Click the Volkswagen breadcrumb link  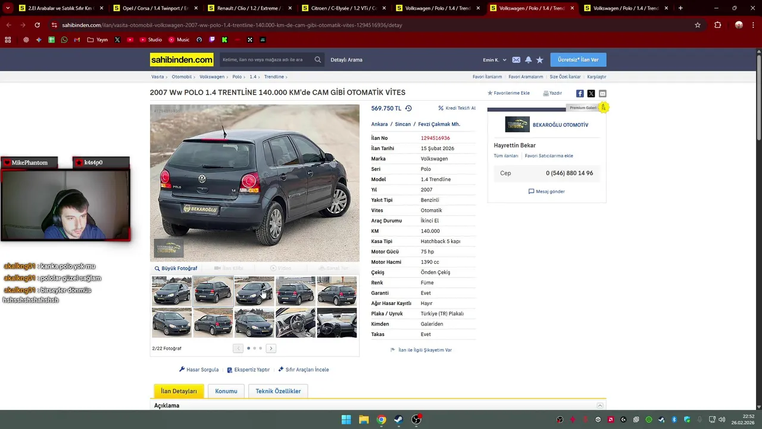point(212,77)
